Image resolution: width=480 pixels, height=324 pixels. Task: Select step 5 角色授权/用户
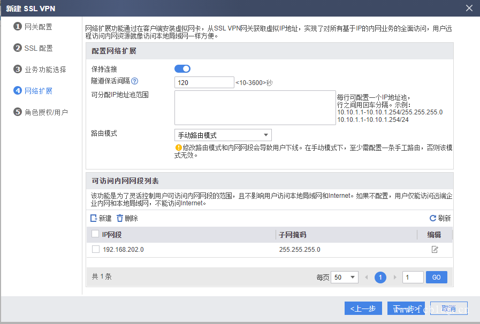[41, 112]
